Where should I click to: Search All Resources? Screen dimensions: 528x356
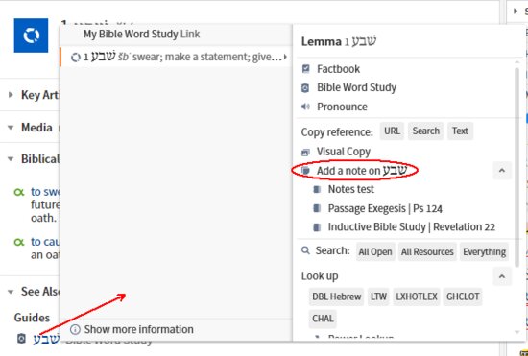(x=427, y=251)
